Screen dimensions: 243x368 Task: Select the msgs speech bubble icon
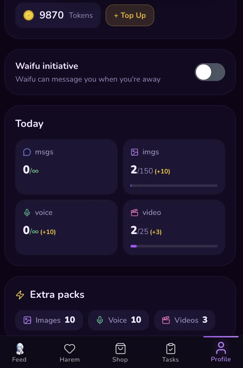pos(26,152)
